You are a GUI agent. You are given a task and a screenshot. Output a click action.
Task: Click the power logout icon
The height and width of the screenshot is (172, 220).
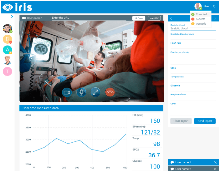(x=214, y=6)
